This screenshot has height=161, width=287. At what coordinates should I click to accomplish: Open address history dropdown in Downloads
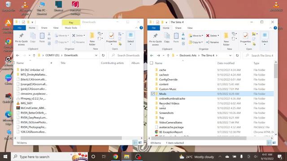[x=96, y=55]
